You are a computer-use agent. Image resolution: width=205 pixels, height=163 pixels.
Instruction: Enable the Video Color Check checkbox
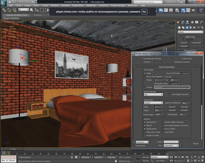point(145,132)
